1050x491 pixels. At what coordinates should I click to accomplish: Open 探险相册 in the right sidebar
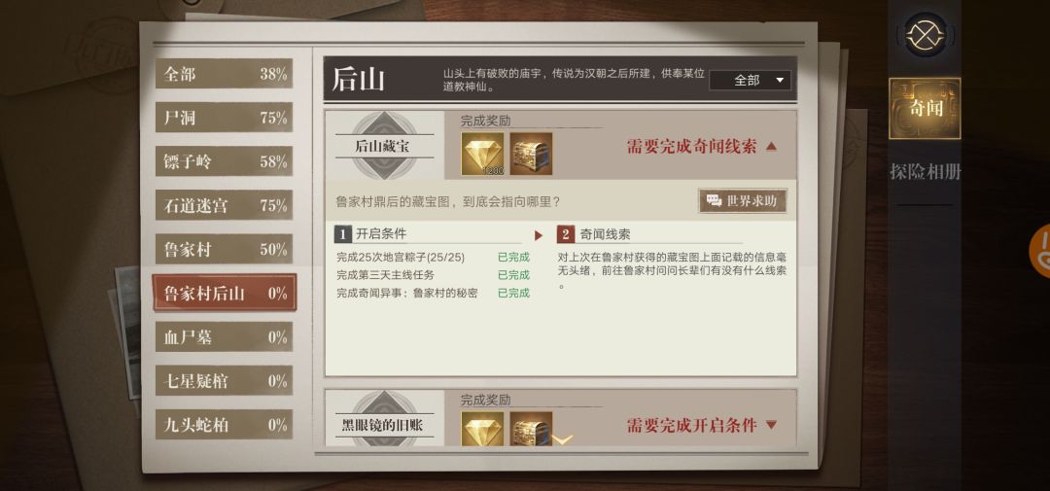point(925,172)
